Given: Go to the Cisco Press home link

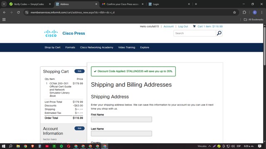Looking at the screenshot, I should 74,33.
